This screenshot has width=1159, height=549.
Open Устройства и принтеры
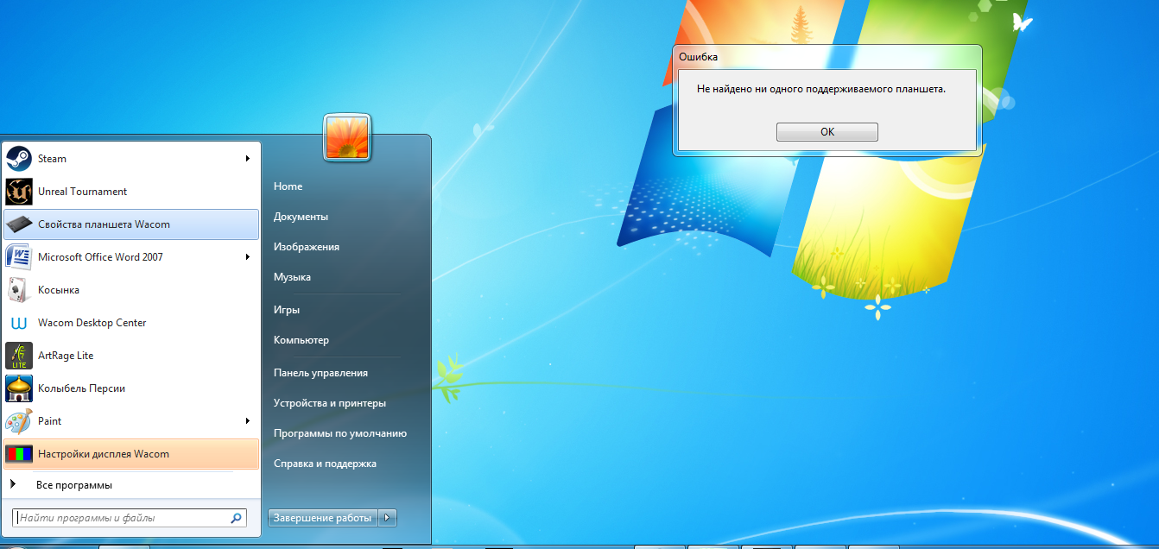point(330,403)
